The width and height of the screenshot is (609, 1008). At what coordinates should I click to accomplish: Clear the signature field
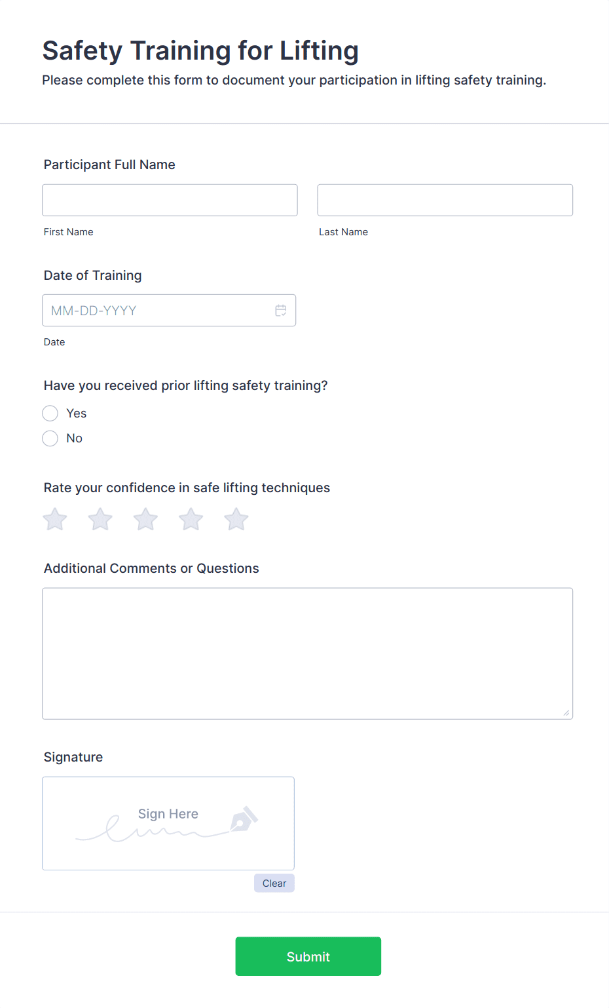point(274,883)
